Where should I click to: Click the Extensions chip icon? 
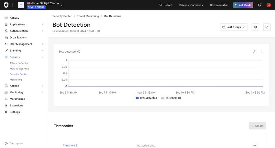click(6, 105)
